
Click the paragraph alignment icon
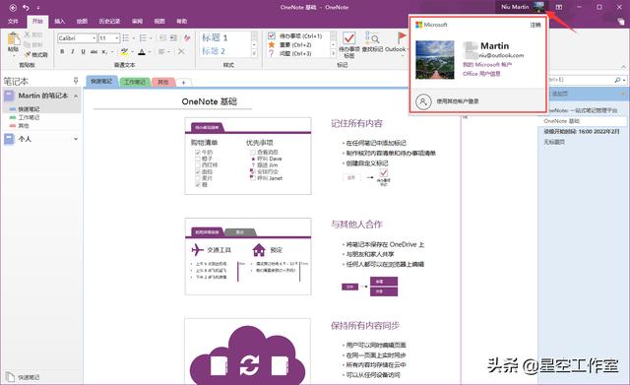tap(161, 51)
